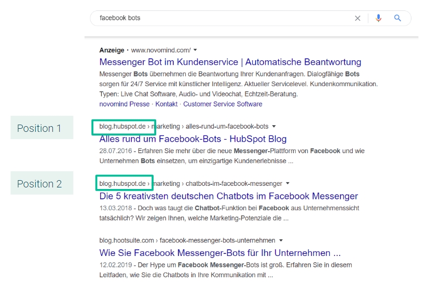Submit search with the magnifying glass icon
Screen dimensions: 427x284
point(397,18)
